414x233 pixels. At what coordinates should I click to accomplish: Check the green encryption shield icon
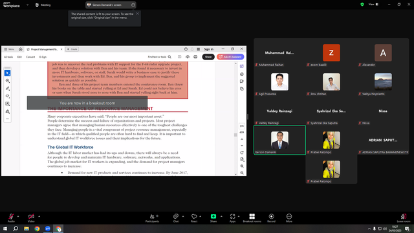[362, 5]
